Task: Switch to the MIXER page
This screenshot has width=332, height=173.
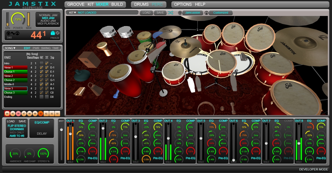Action: click(x=102, y=4)
